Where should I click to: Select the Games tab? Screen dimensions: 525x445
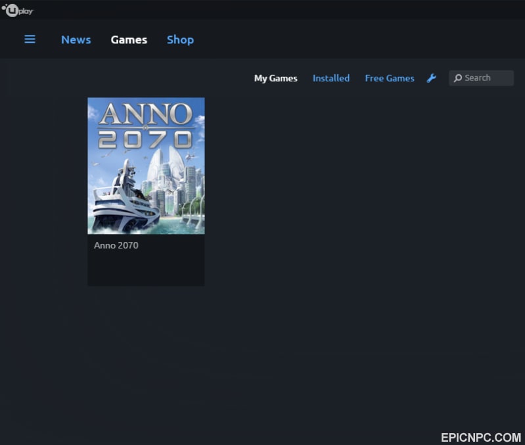129,39
